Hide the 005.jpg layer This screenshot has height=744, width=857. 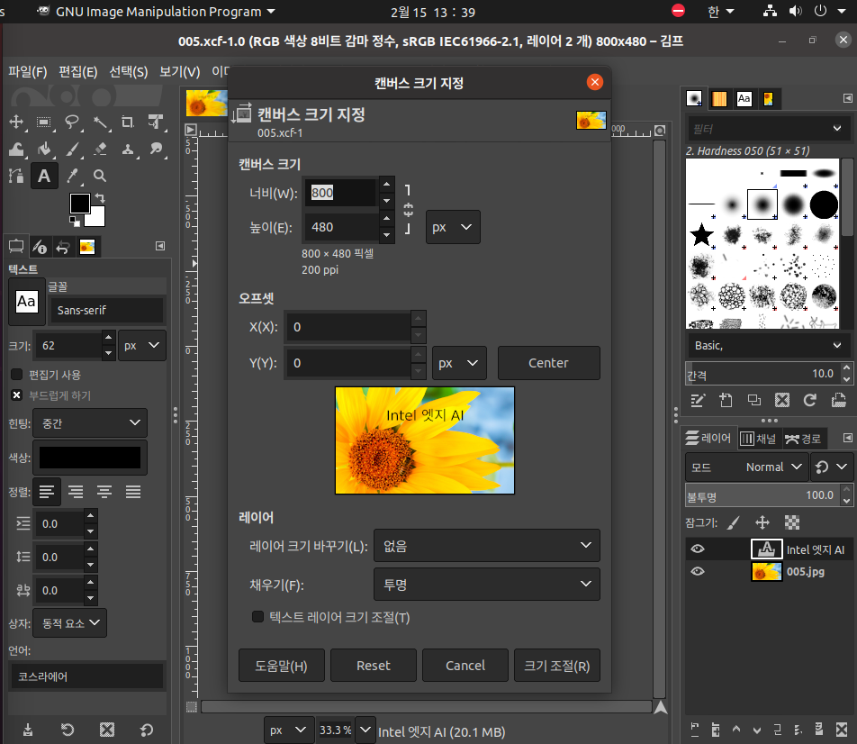click(x=698, y=572)
